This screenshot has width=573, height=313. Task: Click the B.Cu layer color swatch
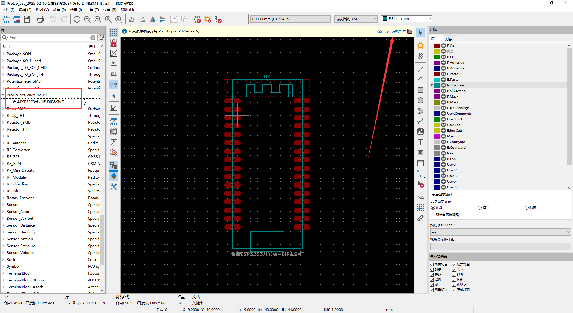click(437, 57)
